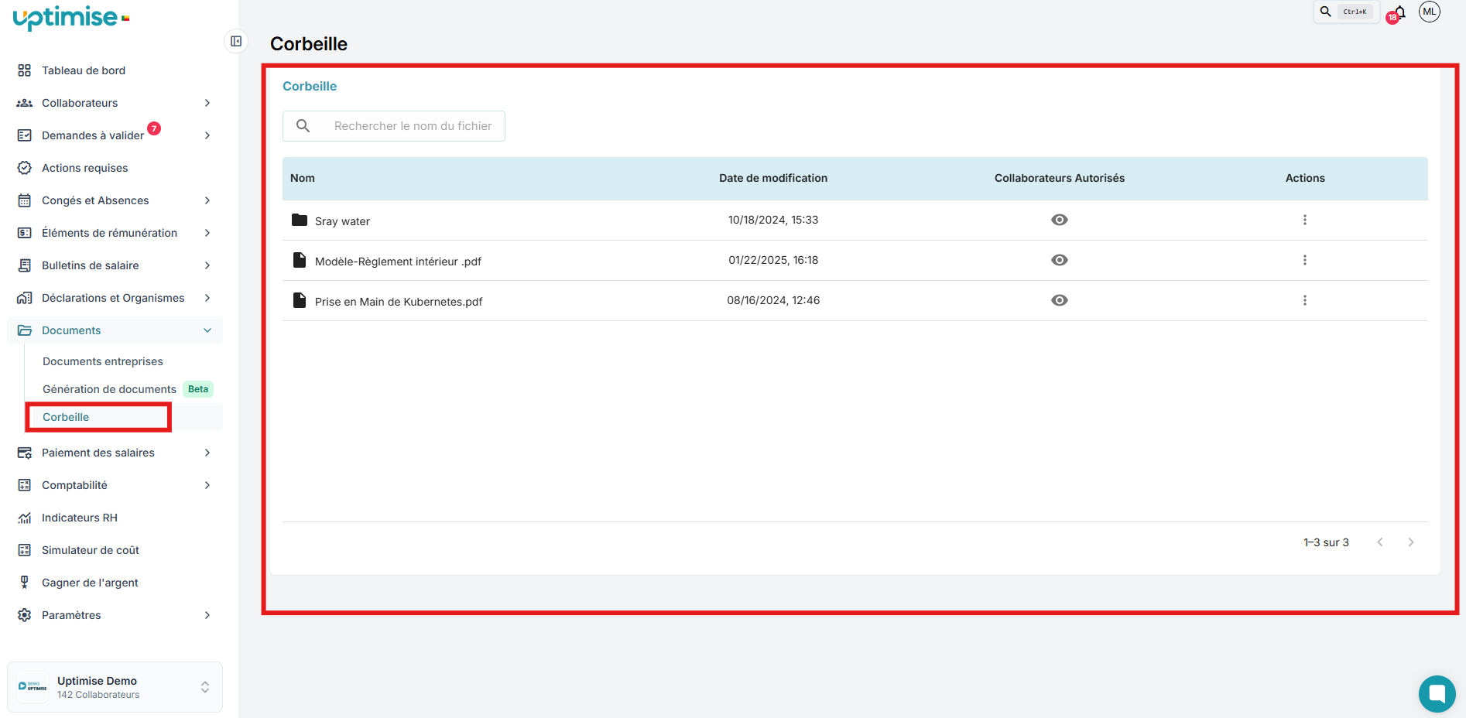The image size is (1466, 718).
Task: Click the Prise en Main de Kubernetes file icon
Action: (x=300, y=300)
